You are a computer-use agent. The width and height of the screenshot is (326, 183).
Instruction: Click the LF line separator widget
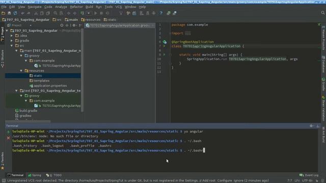click(x=297, y=181)
